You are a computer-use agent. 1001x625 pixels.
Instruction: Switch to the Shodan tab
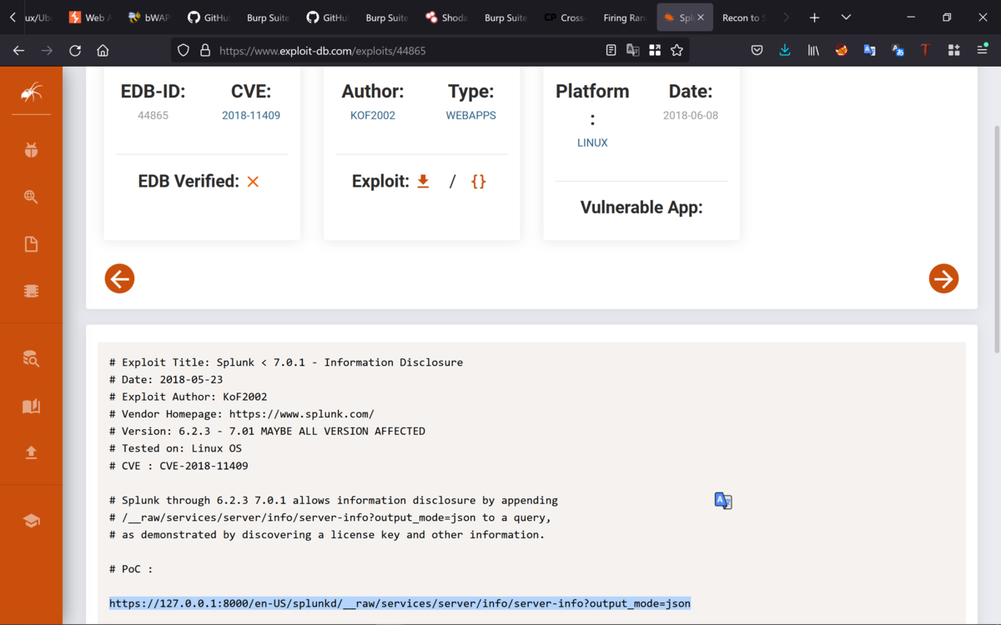(446, 17)
